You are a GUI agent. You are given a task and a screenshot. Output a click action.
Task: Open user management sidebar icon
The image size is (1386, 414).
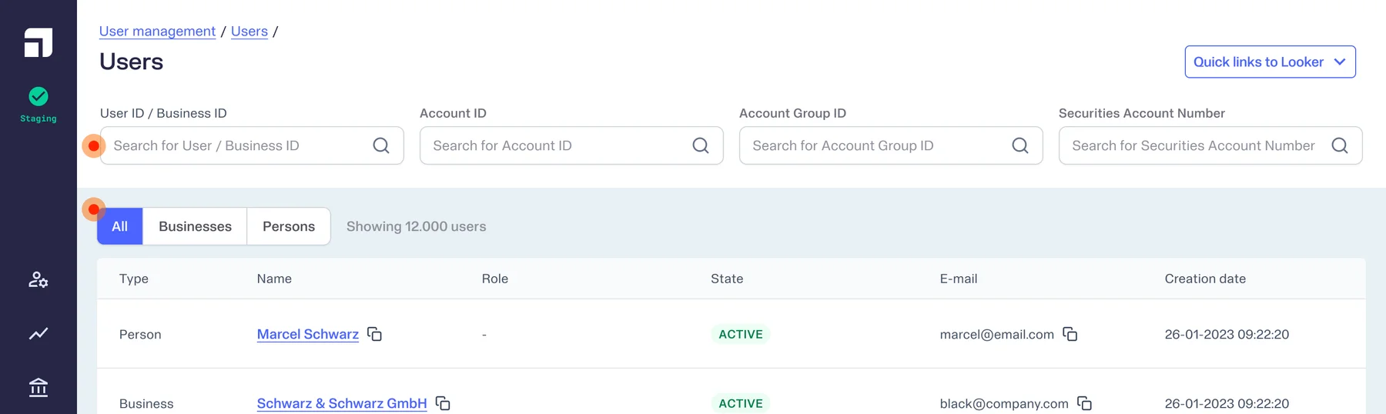pyautogui.click(x=38, y=279)
